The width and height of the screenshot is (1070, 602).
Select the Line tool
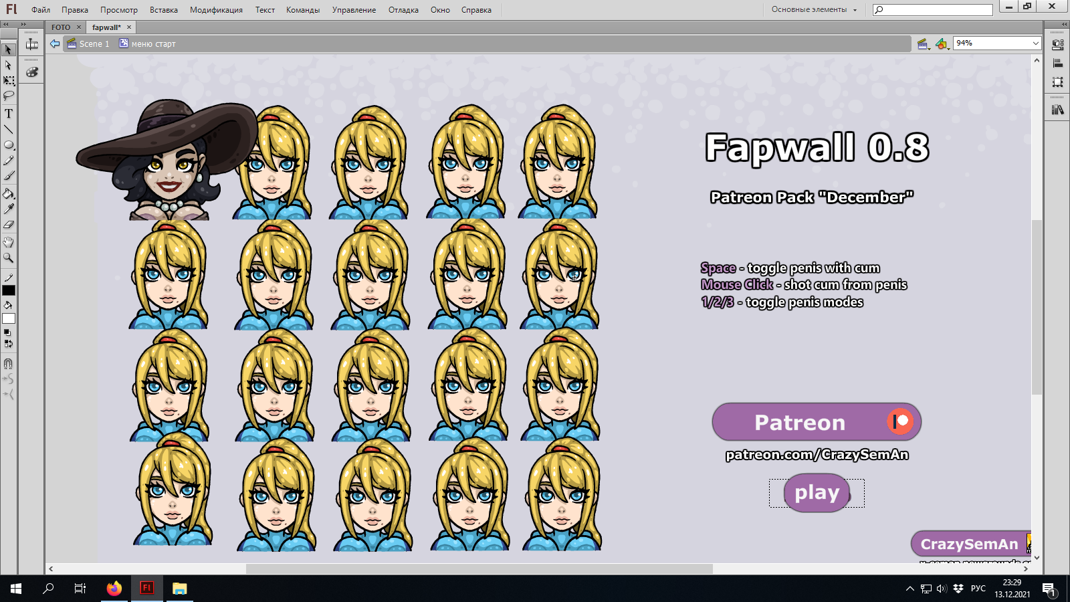9,129
